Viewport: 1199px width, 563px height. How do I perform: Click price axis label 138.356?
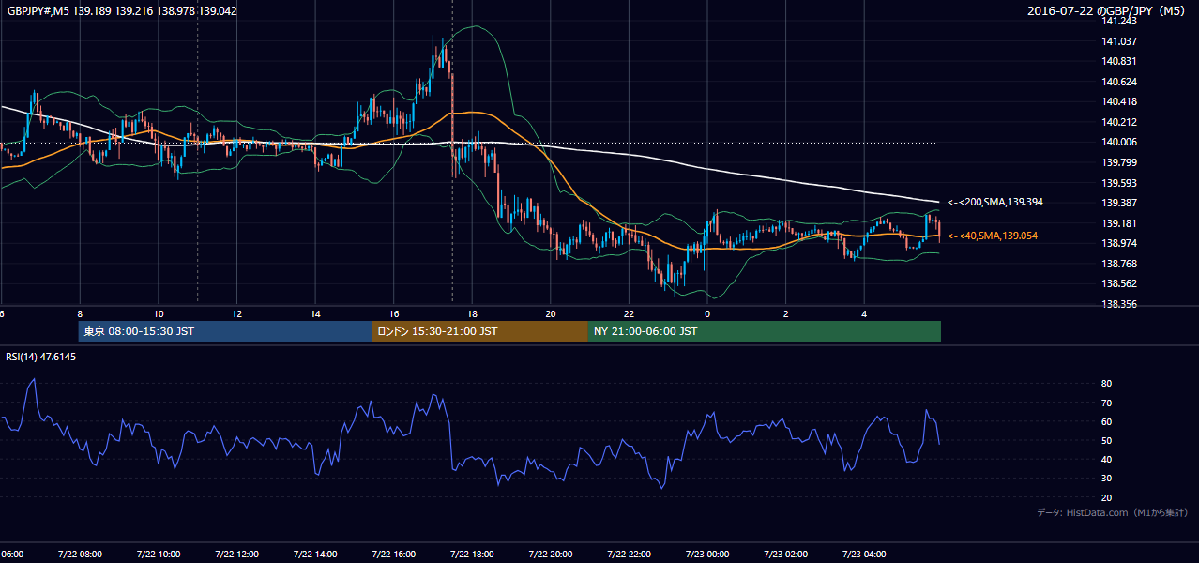(x=1119, y=304)
